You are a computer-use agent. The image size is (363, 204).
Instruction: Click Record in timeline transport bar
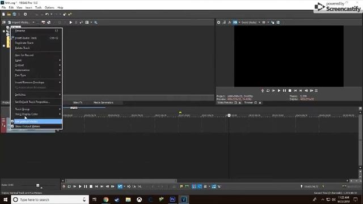click(x=64, y=186)
